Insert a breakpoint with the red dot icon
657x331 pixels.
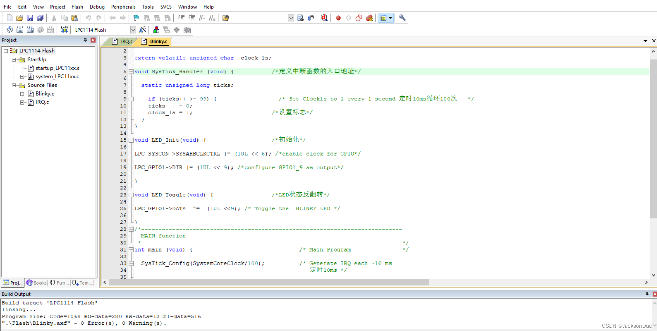click(338, 18)
